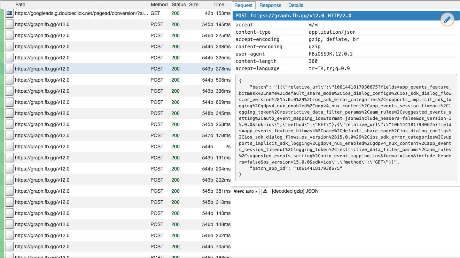Open the View: auto dropdown
Screen dimensions: 460x258
(x=245, y=191)
